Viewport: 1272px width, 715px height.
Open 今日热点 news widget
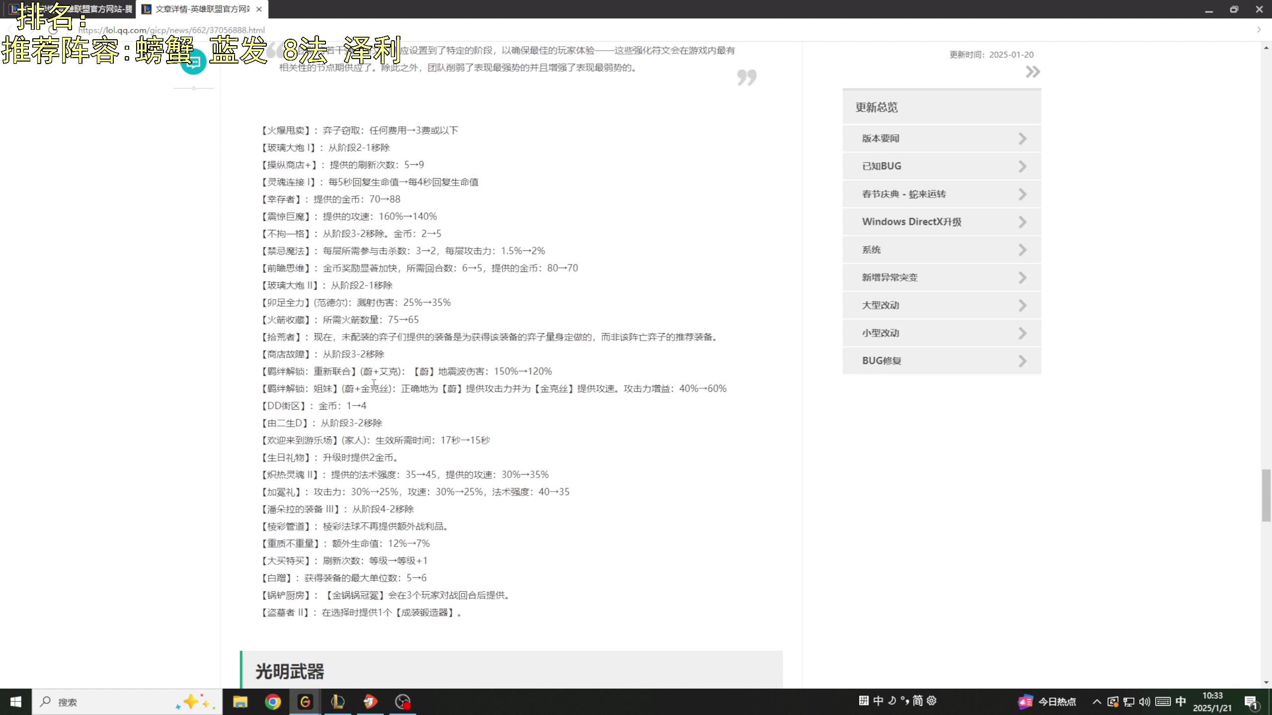[x=1047, y=702]
